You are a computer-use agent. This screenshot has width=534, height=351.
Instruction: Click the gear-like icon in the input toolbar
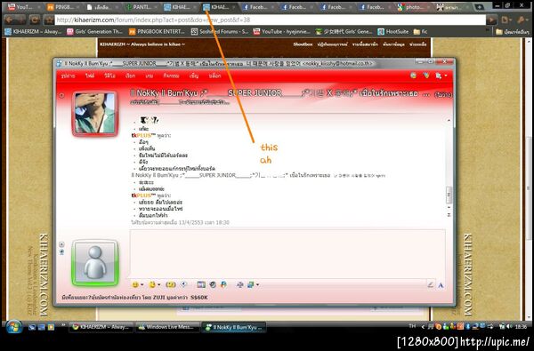tap(239, 284)
